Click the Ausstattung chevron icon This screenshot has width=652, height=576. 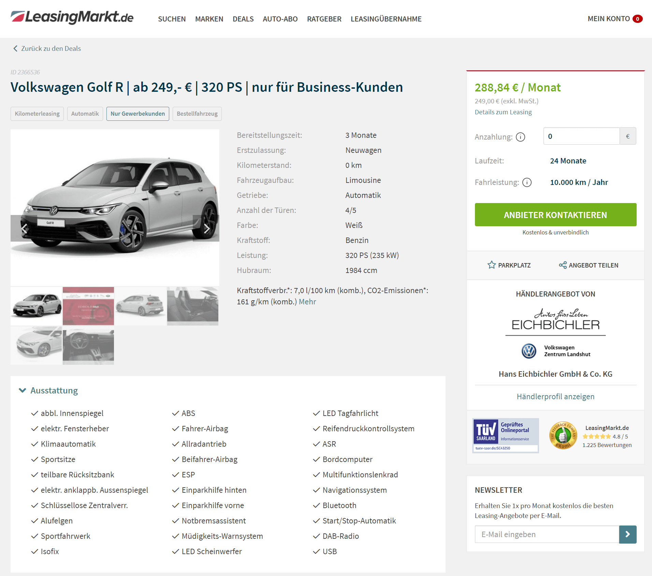[23, 390]
